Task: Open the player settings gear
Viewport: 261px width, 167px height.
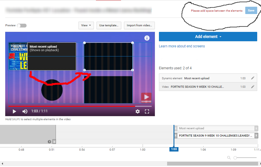Action: tap(137, 111)
